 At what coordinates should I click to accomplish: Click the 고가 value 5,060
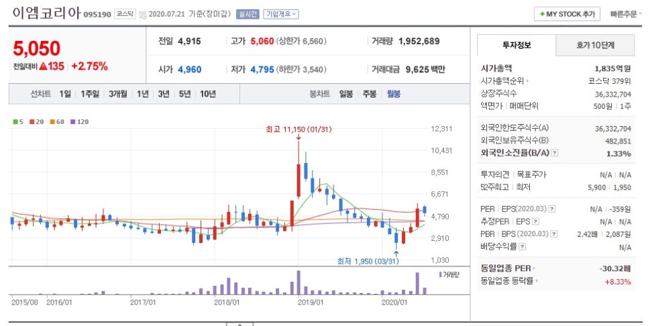pyautogui.click(x=262, y=42)
